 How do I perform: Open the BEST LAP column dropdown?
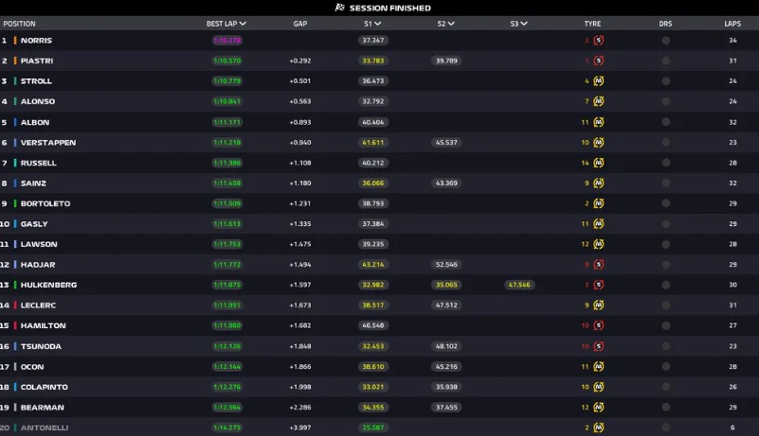coord(244,24)
